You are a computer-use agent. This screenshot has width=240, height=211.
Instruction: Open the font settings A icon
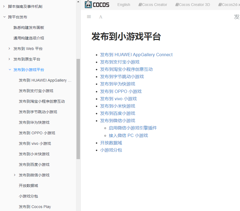click(x=100, y=17)
